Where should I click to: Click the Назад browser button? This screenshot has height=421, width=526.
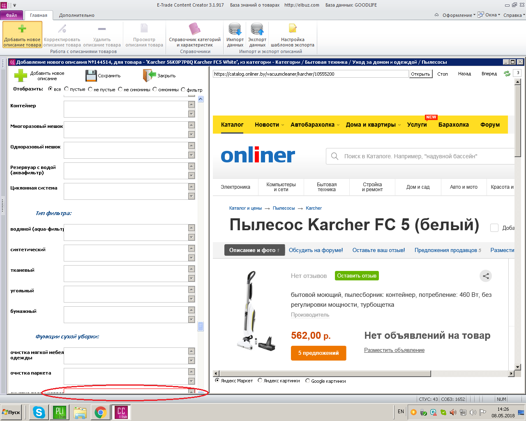point(464,74)
